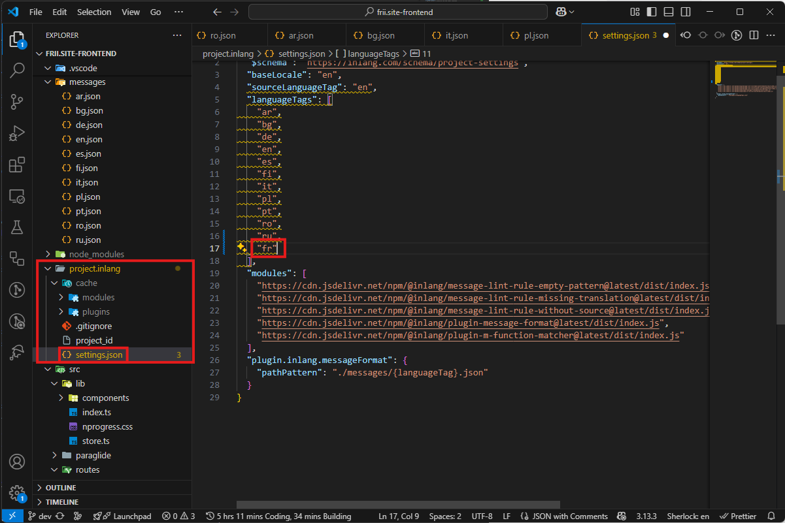This screenshot has height=523, width=785.
Task: Go forward with the navigation arrow
Action: [235, 12]
